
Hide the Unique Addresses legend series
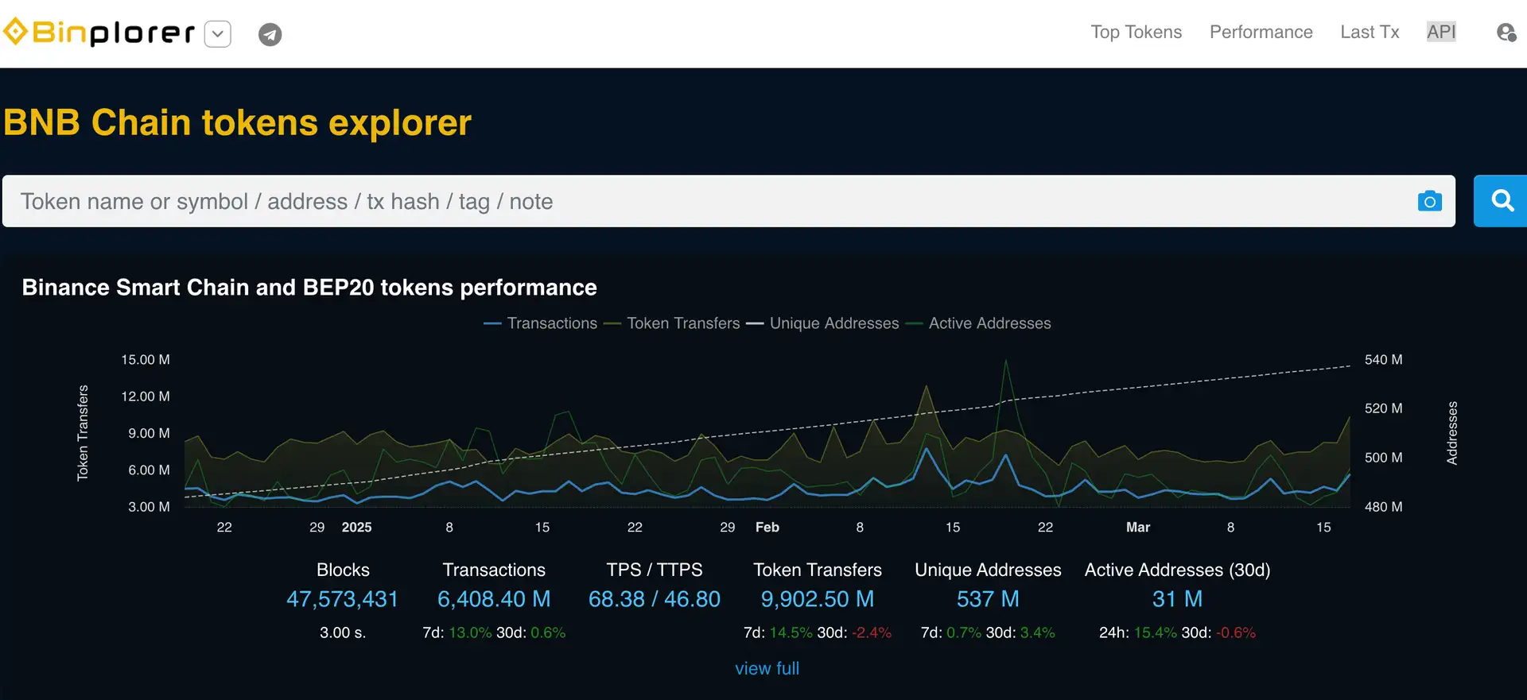pos(823,323)
